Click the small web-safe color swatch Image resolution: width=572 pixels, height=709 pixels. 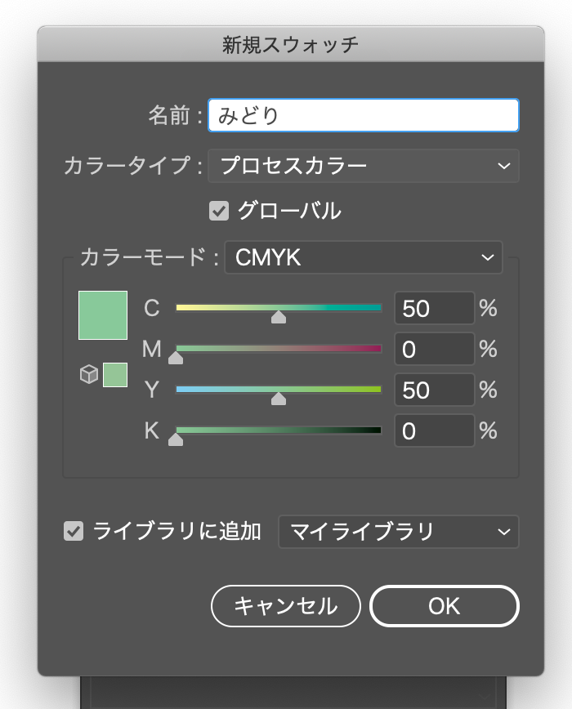click(x=115, y=375)
